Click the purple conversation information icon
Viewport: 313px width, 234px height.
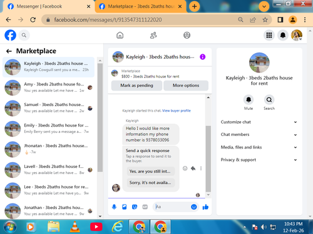coord(202,57)
